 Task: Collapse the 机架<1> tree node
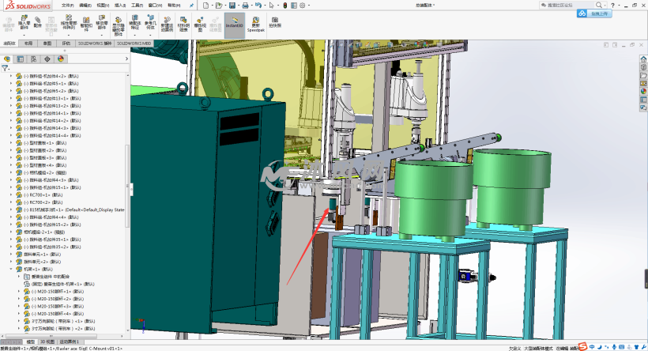tap(11, 269)
